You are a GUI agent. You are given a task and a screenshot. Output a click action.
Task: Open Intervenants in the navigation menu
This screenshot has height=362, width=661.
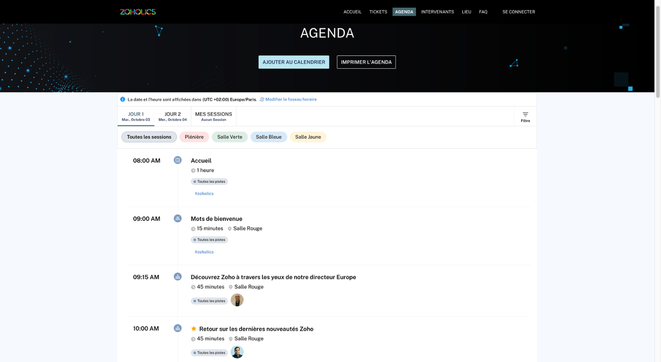click(437, 12)
